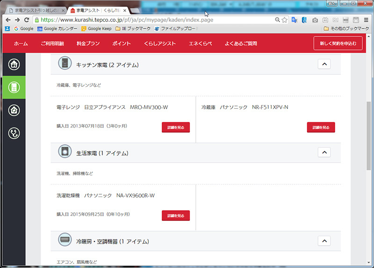
Task: Click the blue speaker extension icon
Action: tap(304, 20)
